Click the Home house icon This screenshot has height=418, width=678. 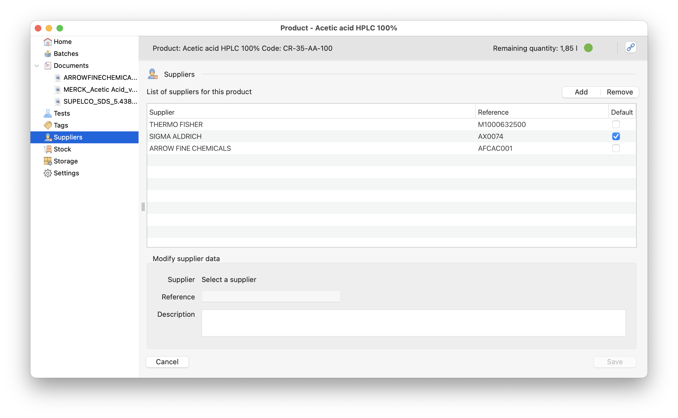pyautogui.click(x=48, y=42)
